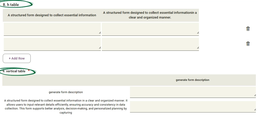Click resize handle of second row right textarea
This screenshot has height=117, width=258.
click(198, 48)
